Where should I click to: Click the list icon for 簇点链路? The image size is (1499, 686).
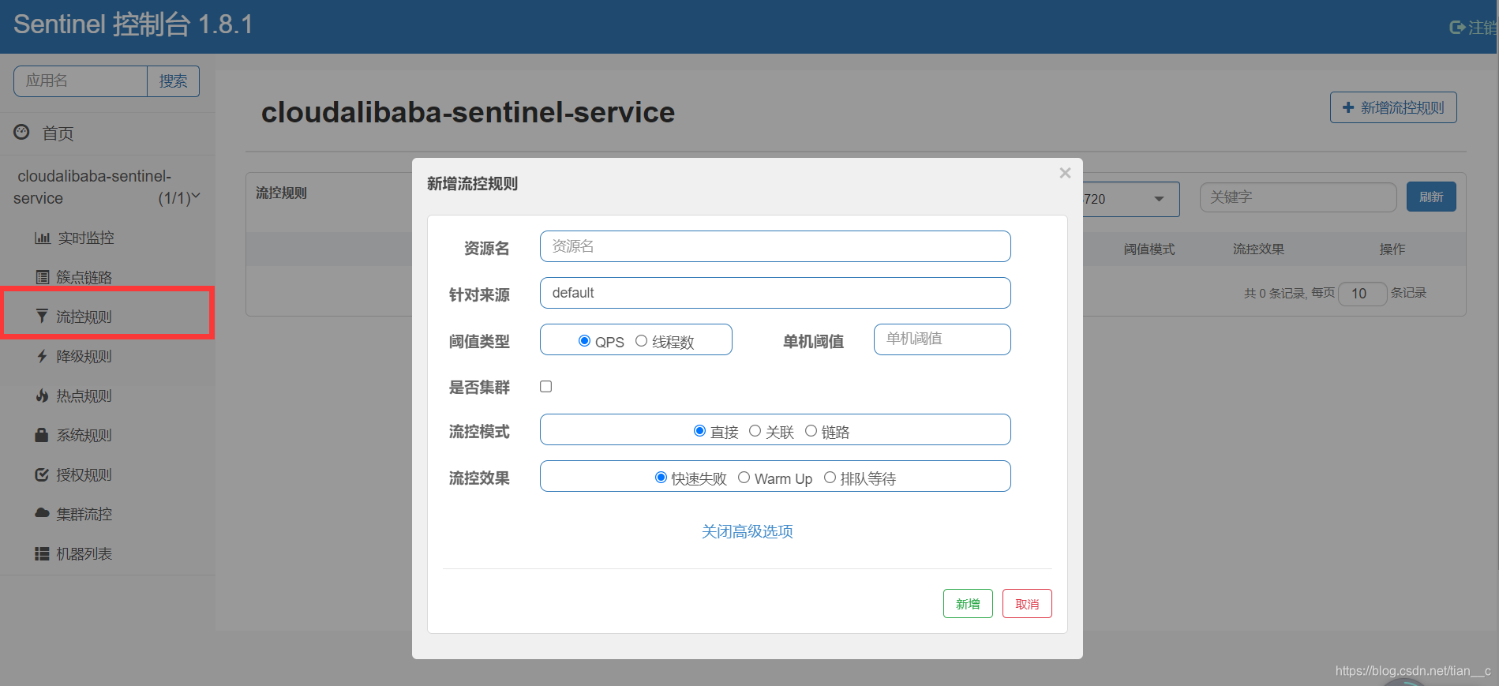coord(43,277)
